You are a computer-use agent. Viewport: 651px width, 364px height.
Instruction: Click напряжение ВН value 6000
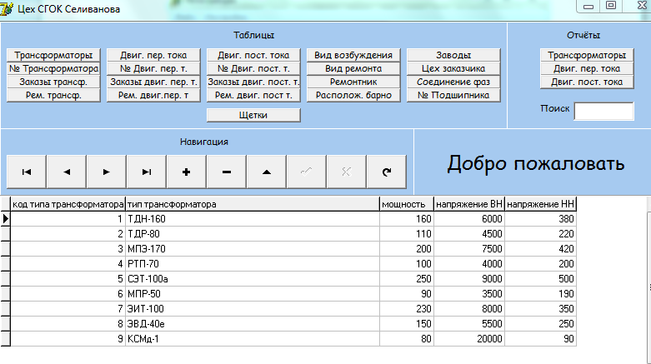pos(469,219)
